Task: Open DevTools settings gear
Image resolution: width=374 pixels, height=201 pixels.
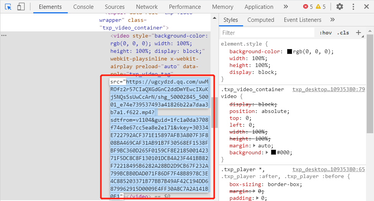Action: [340, 7]
